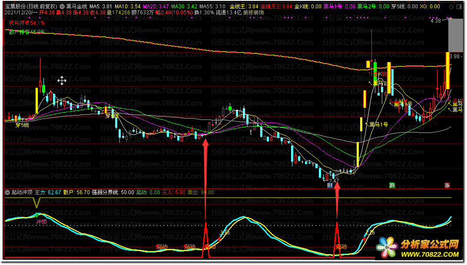Click the 流通13.4亿 float value
Screen dimensions: 467x265
pos(229,13)
